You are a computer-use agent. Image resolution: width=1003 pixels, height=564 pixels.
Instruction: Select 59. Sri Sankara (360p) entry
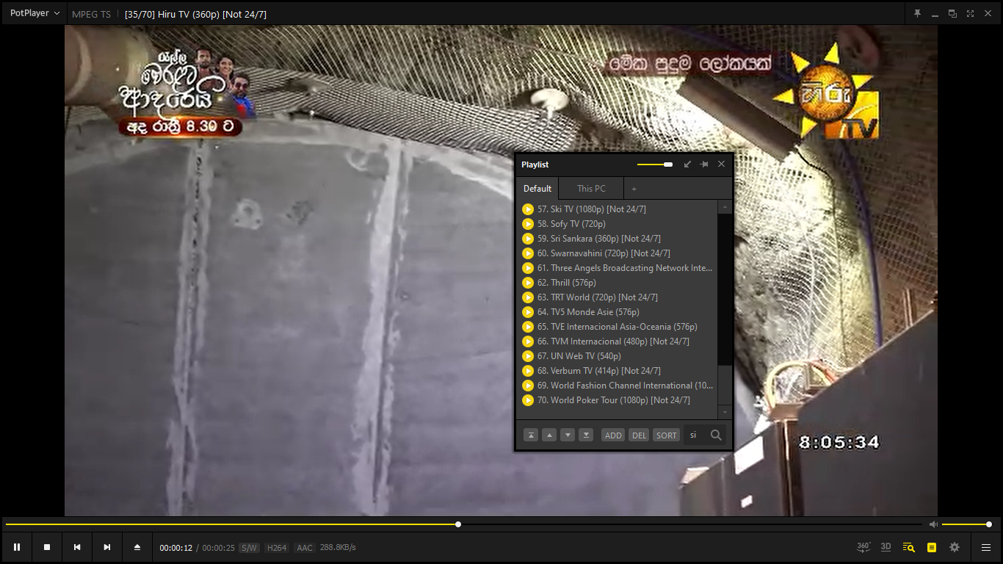coord(617,239)
